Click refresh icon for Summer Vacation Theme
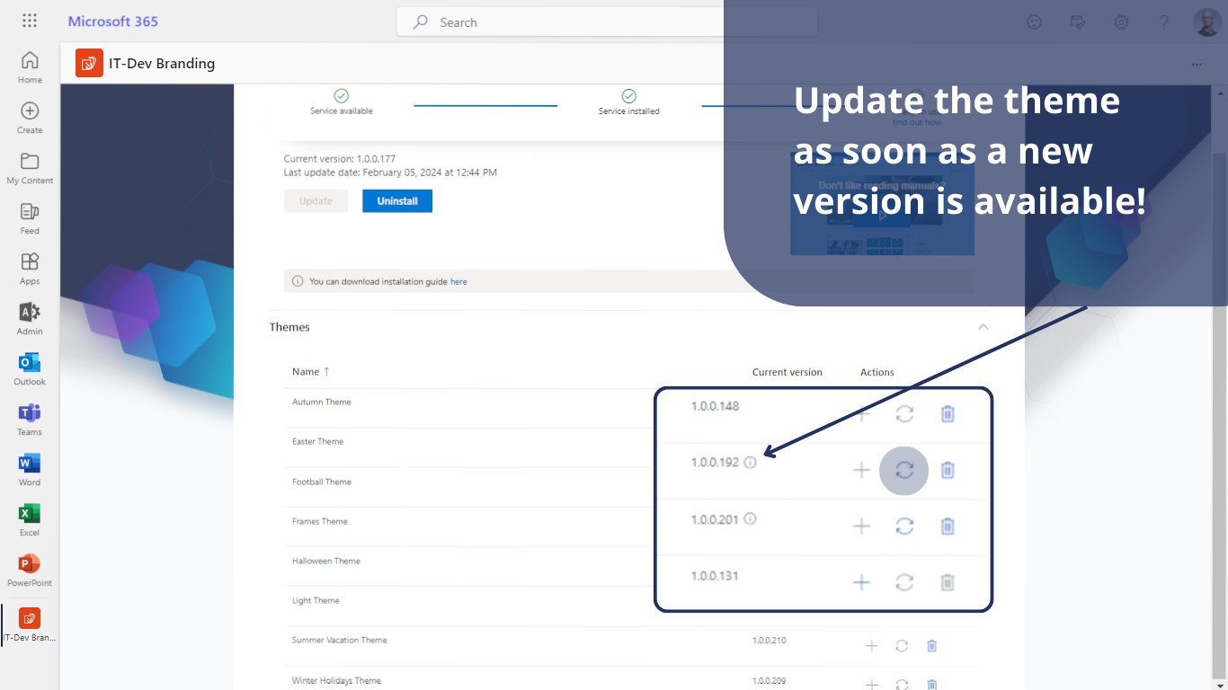1228x690 pixels. tap(902, 645)
